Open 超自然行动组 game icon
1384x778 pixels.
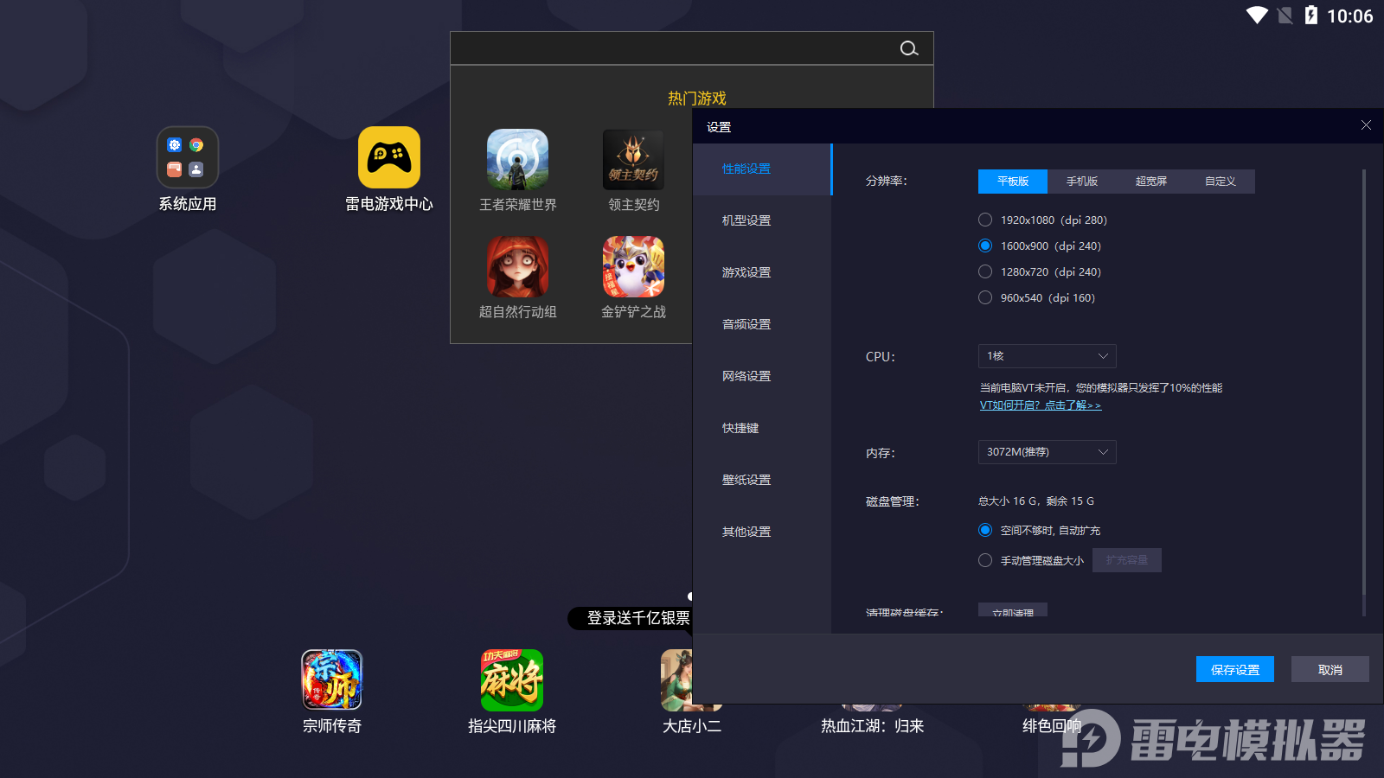[517, 266]
